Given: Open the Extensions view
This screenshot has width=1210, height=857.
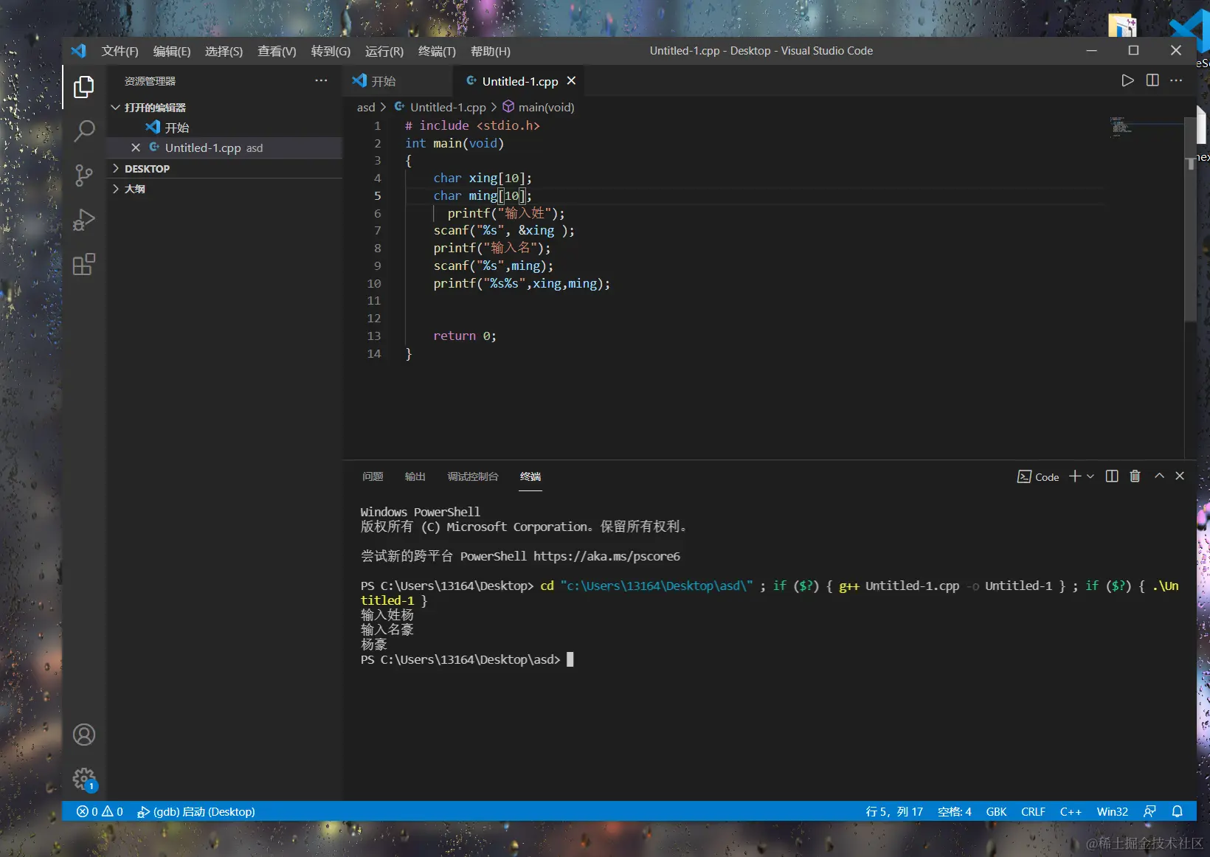Looking at the screenshot, I should (84, 264).
